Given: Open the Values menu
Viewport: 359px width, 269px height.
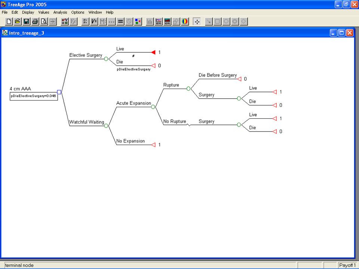Looking at the screenshot, I should coord(44,12).
